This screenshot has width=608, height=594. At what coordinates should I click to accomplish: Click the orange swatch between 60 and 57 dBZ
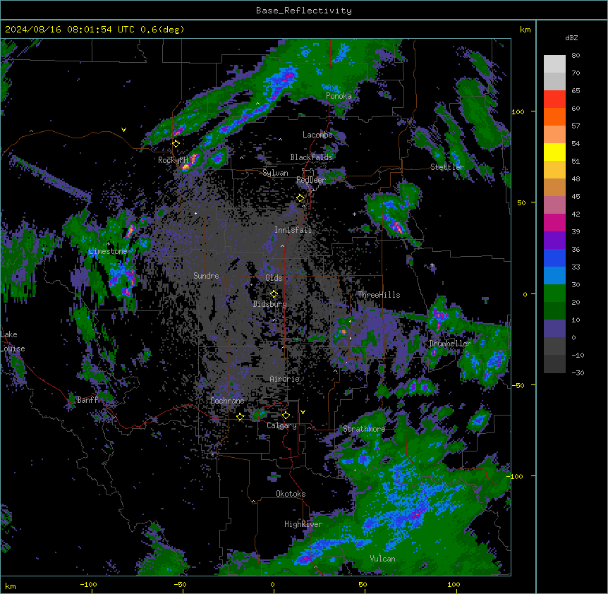(554, 116)
